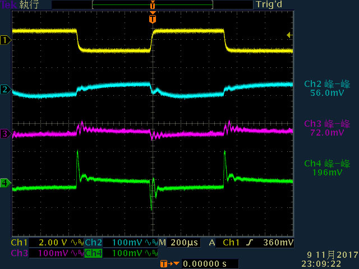359x269 pixels.
Task: Click the Ch4 196mV peak-peak measurement
Action: pos(327,168)
